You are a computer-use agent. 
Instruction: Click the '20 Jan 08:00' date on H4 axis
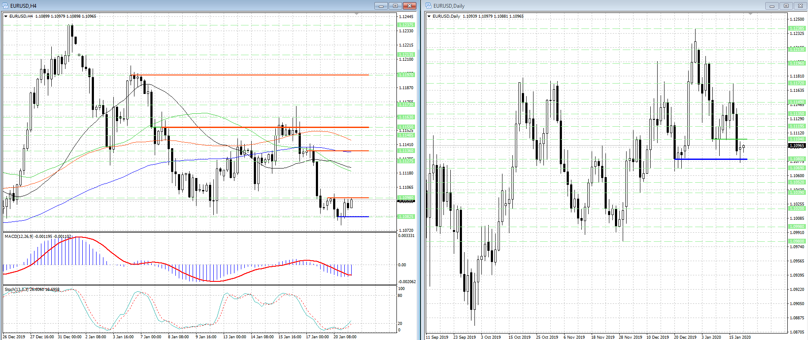pos(344,337)
